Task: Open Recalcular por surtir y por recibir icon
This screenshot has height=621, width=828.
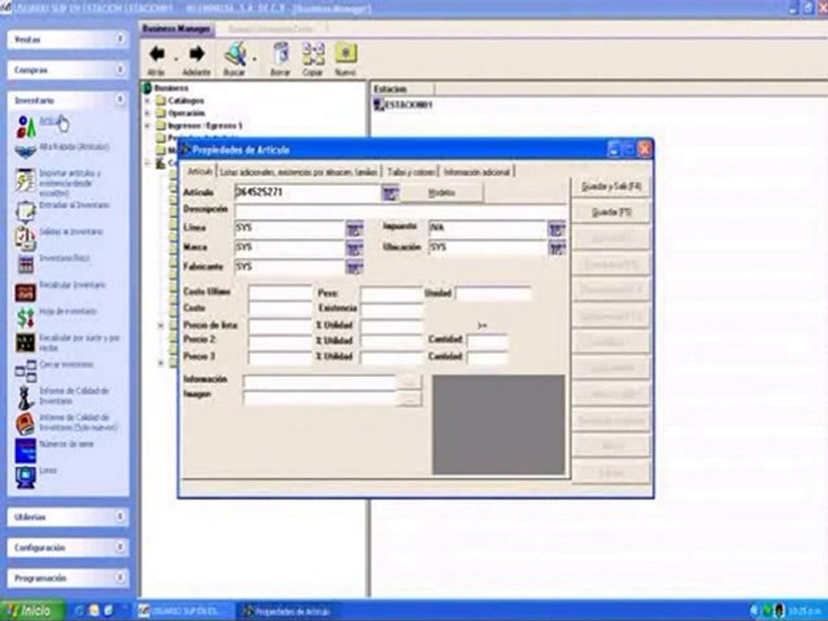Action: [25, 343]
